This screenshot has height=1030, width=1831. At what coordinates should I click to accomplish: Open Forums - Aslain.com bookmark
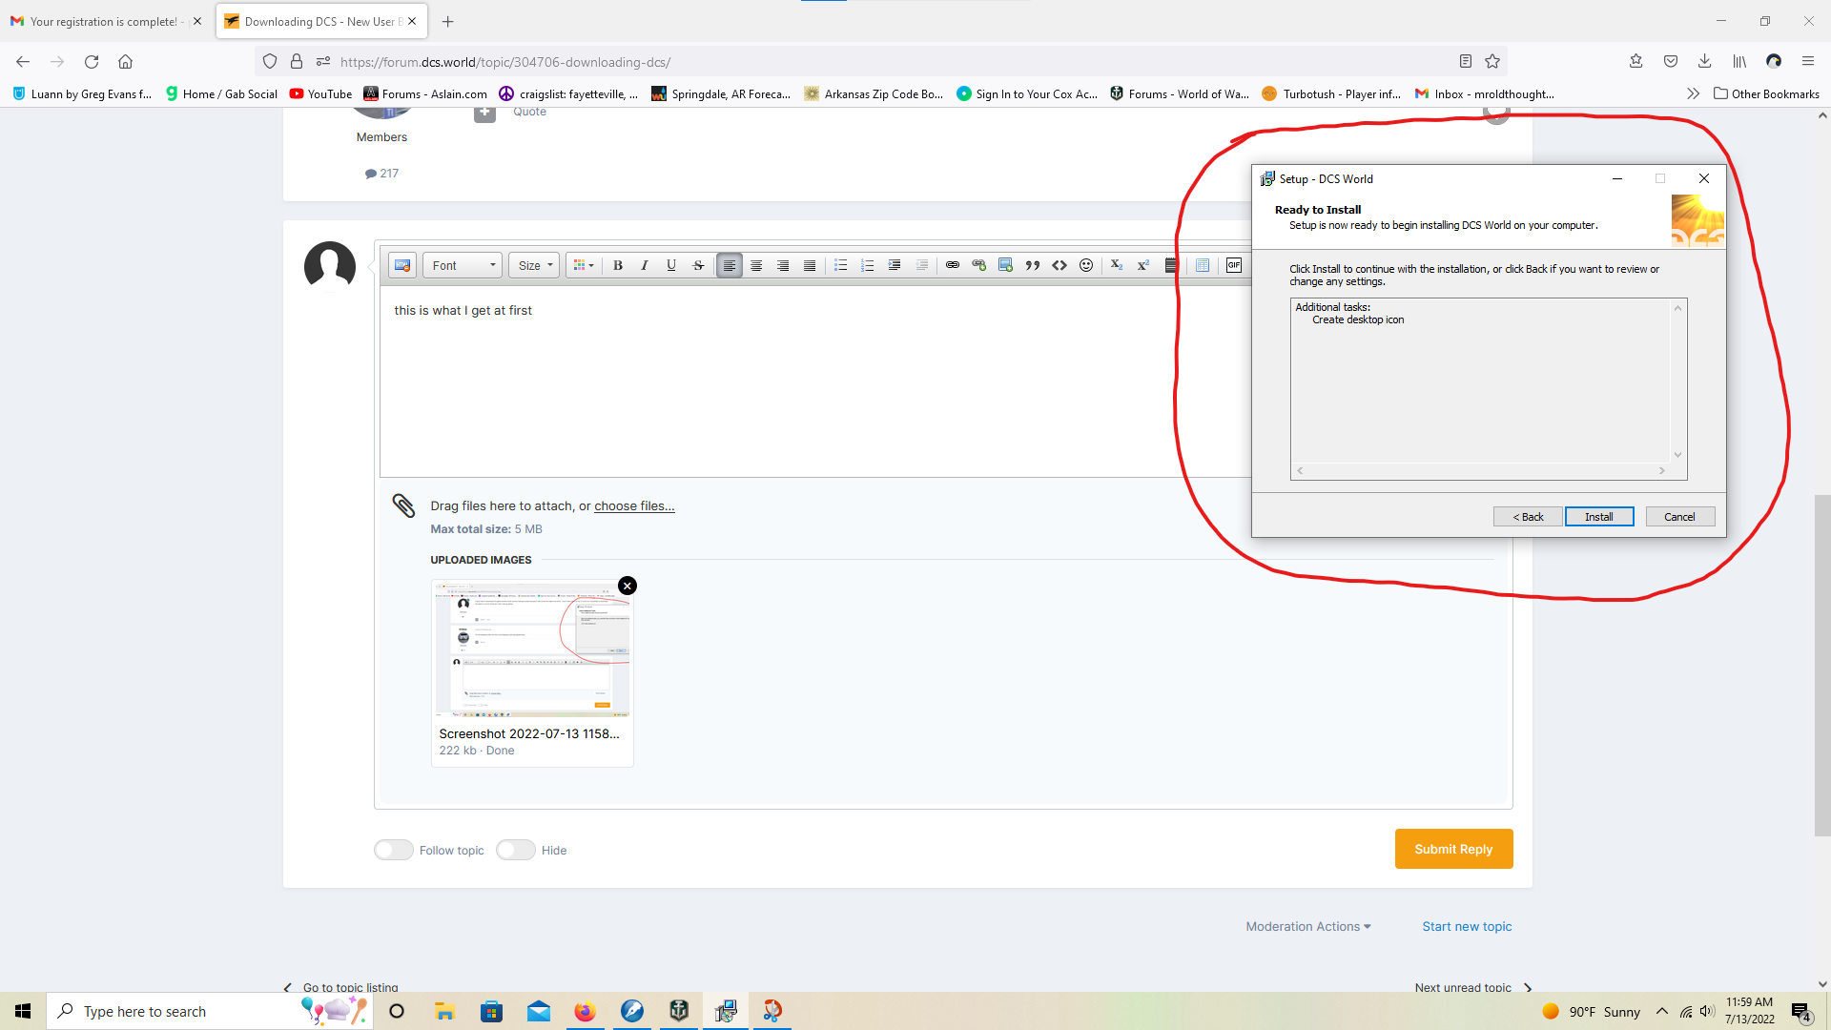tap(425, 93)
